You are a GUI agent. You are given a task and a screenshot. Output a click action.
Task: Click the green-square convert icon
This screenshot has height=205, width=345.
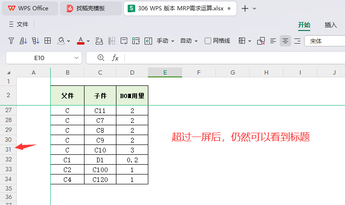coord(136,41)
